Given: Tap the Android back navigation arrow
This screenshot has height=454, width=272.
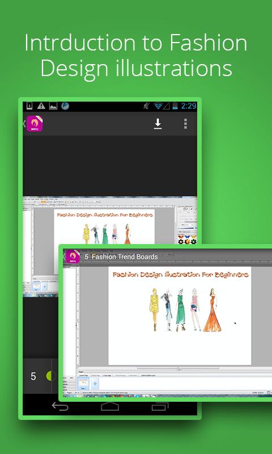Looking at the screenshot, I should 60,406.
